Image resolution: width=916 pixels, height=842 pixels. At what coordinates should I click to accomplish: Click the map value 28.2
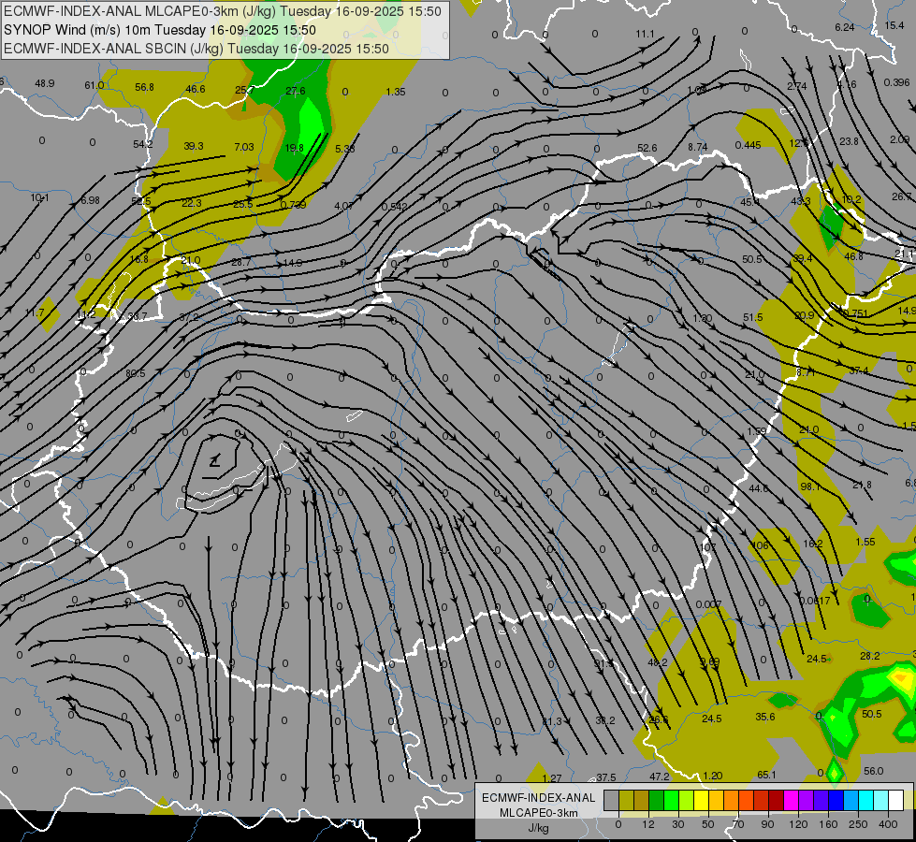870,656
